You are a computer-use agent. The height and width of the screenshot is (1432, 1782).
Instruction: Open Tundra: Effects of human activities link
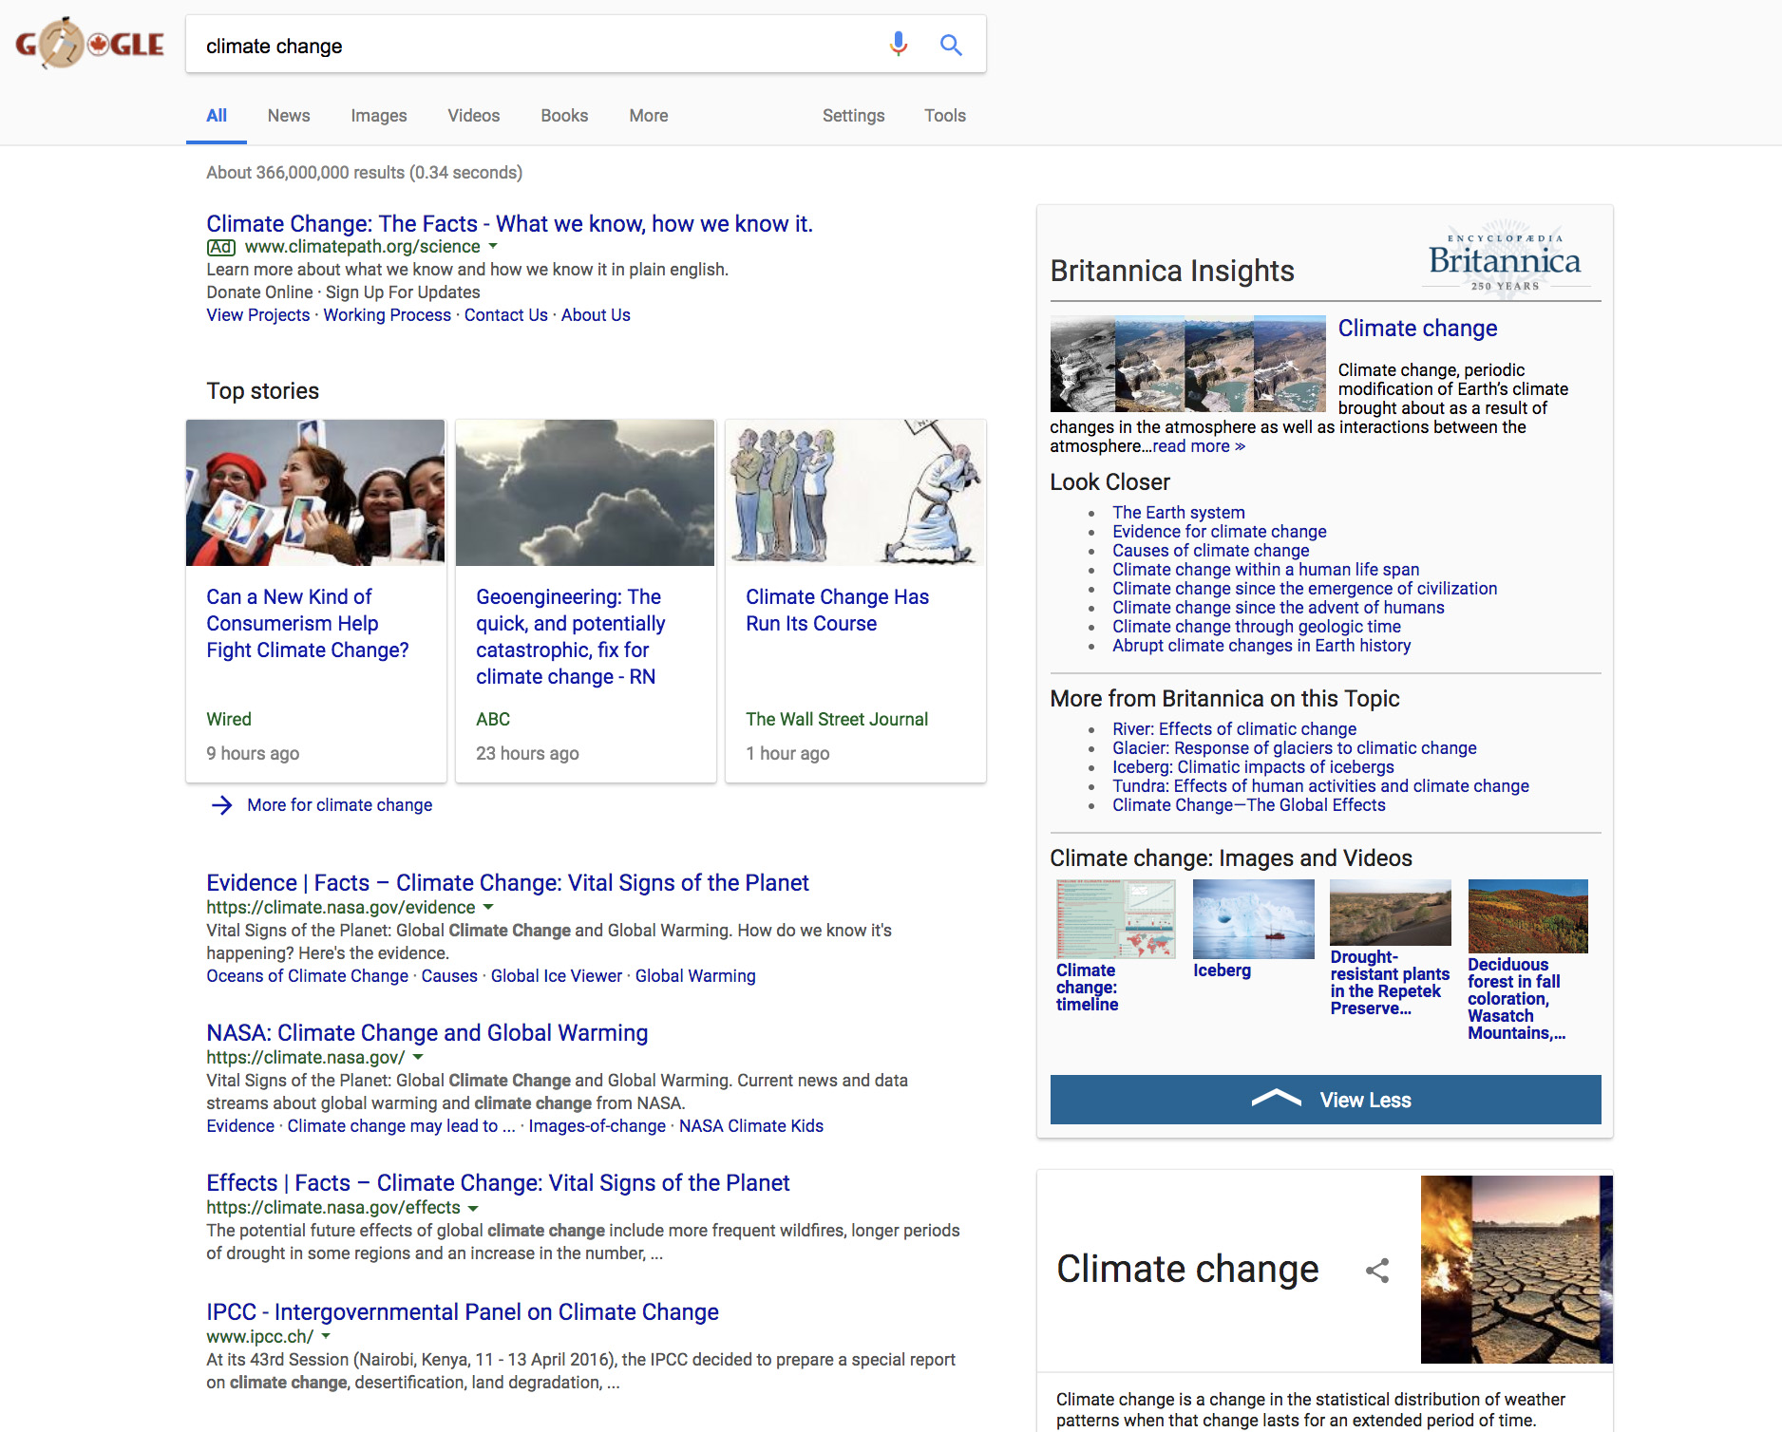pyautogui.click(x=1321, y=786)
